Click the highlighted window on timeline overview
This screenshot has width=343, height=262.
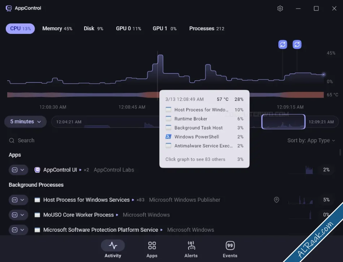(x=283, y=121)
